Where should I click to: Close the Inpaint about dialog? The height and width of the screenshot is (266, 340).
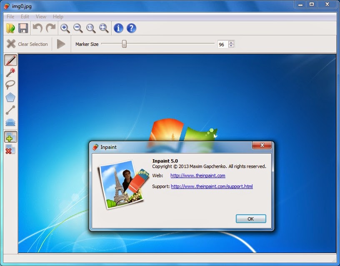262,145
